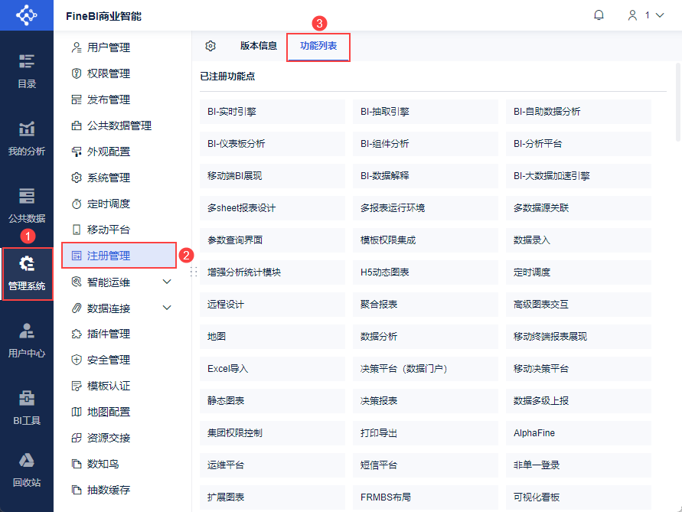This screenshot has width=682, height=512.
Task: Click the 安全管理 shield icon
Action: pyautogui.click(x=77, y=360)
